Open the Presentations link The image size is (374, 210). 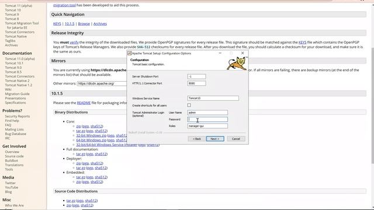[x=16, y=98]
